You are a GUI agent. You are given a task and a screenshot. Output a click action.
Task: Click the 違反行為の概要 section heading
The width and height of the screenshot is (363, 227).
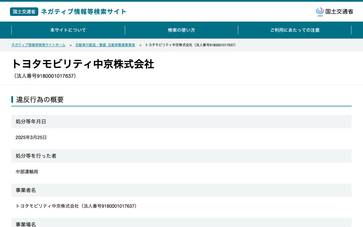pyautogui.click(x=40, y=100)
